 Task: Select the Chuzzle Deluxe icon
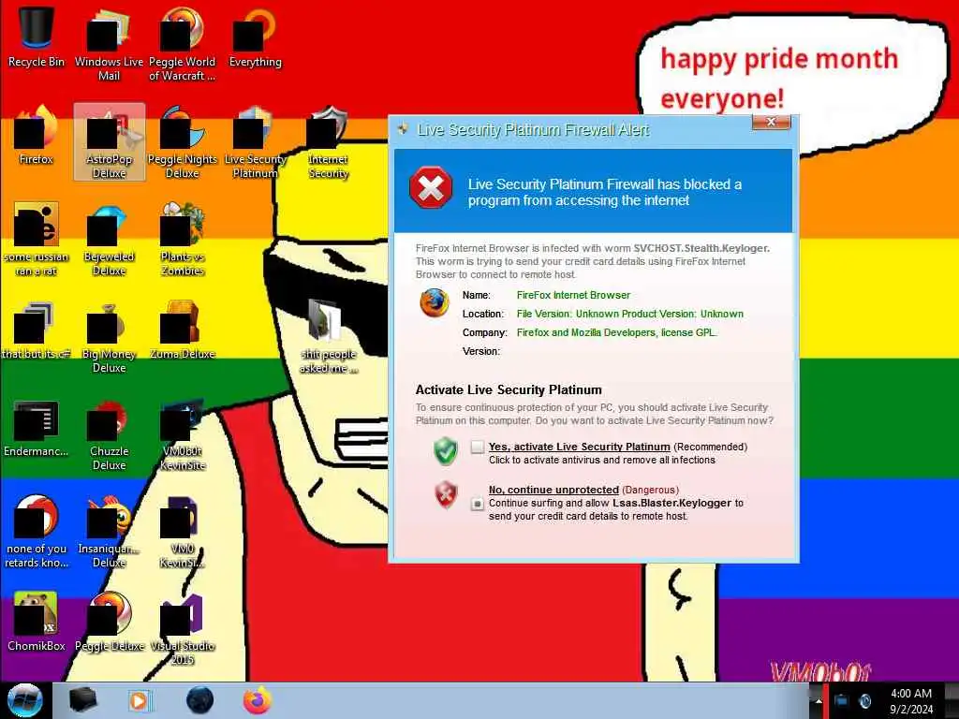[109, 434]
